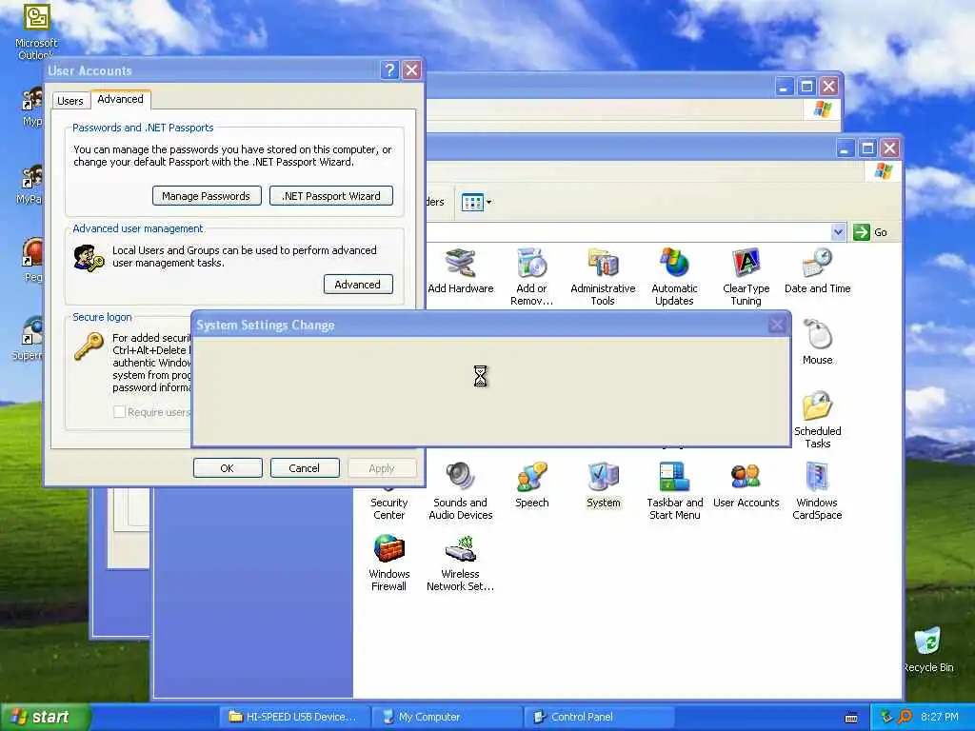This screenshot has height=731, width=975.
Task: Click Manage Passwords button
Action: (x=206, y=196)
